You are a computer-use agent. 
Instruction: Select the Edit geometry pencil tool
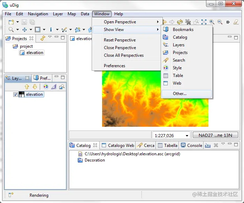coord(64,30)
